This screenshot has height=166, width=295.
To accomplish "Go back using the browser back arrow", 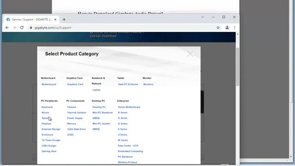I will [7, 28].
